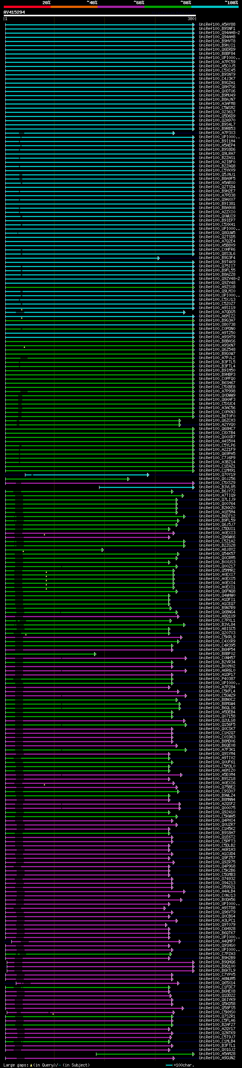Select label UniRef100_A2YVQ0

click(x=217, y=424)
